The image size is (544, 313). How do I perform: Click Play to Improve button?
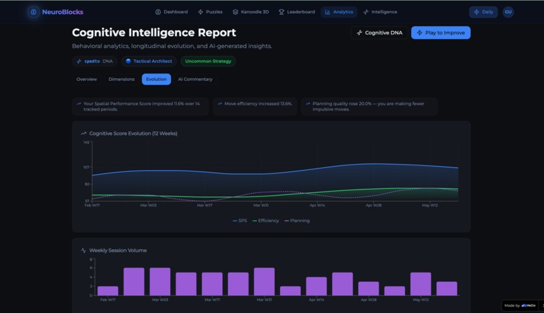[441, 32]
